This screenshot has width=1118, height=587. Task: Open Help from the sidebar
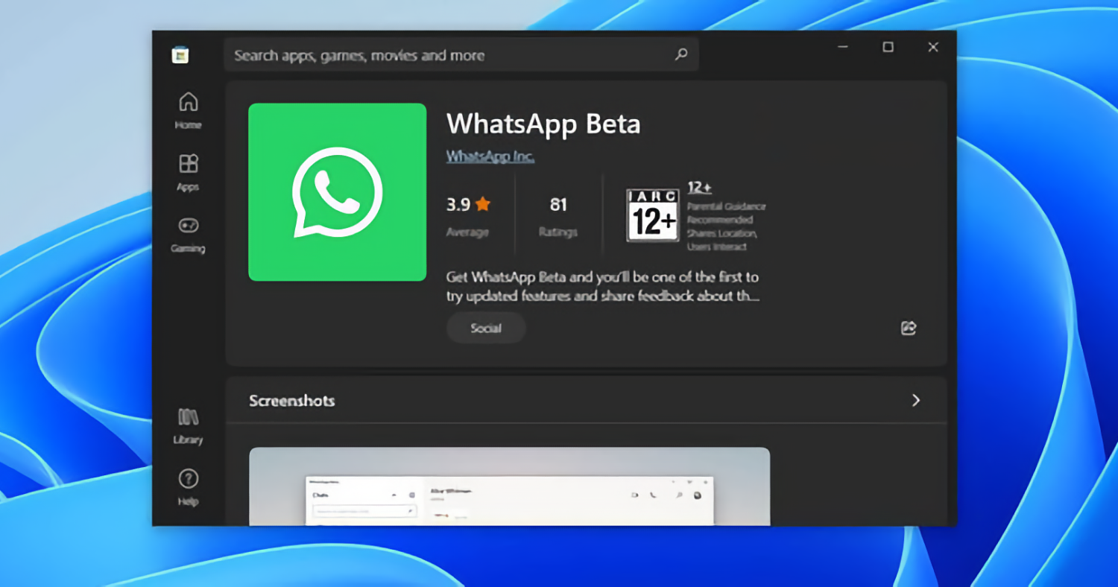click(x=188, y=487)
